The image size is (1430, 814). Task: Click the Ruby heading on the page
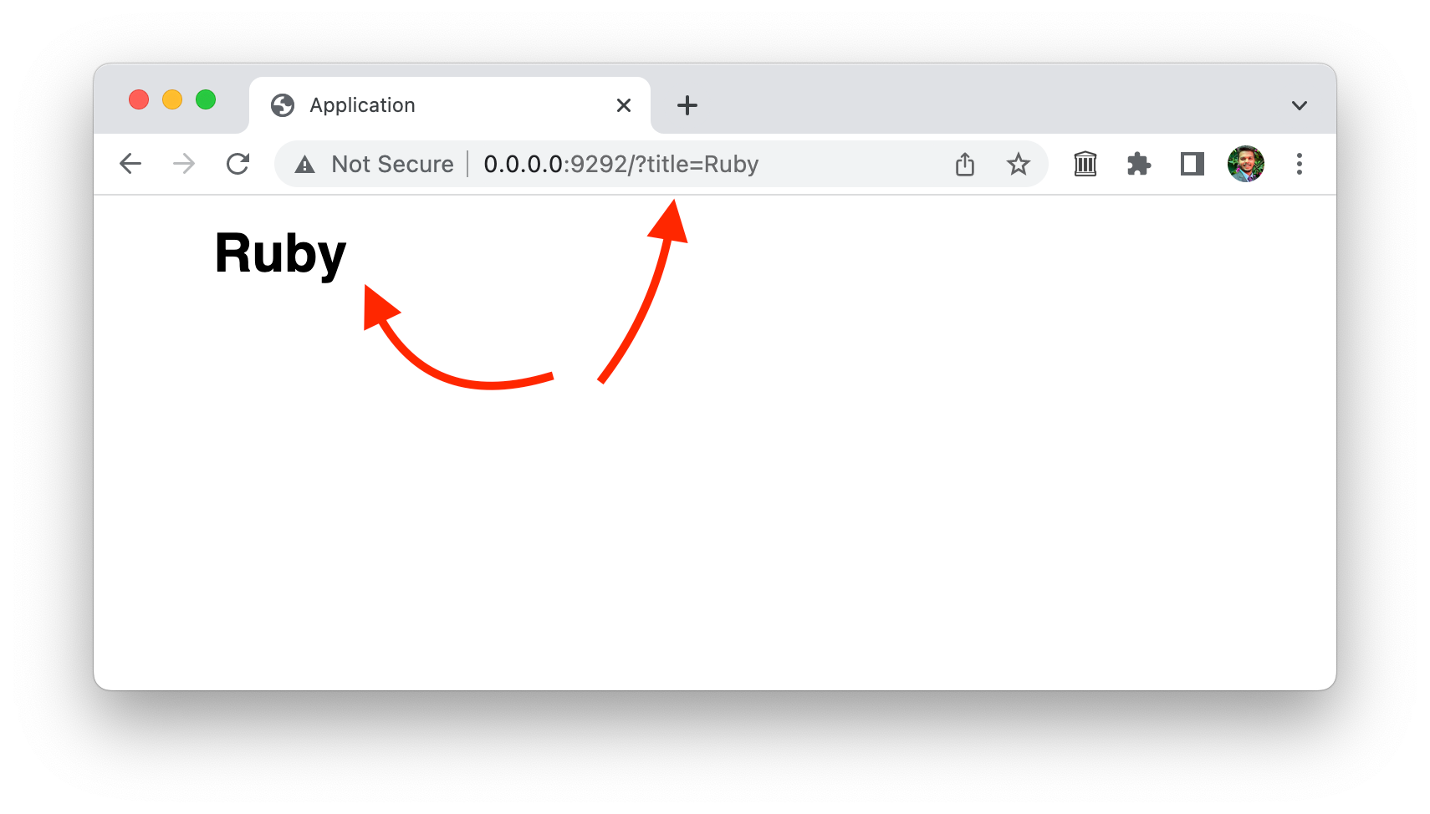(x=280, y=253)
